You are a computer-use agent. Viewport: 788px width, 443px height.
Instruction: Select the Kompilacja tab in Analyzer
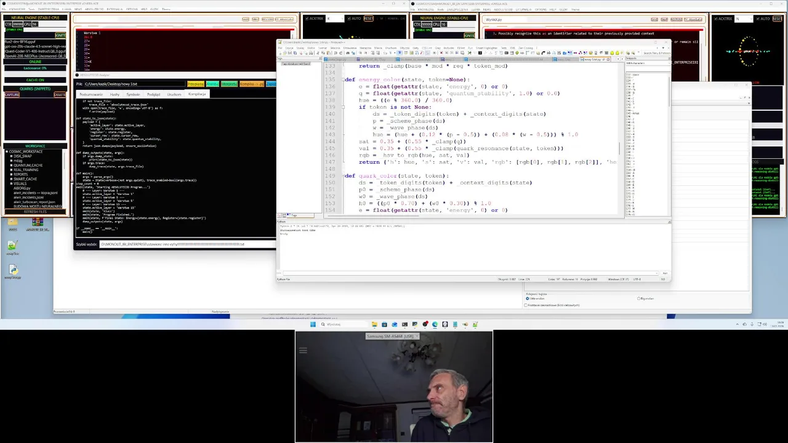tap(197, 94)
